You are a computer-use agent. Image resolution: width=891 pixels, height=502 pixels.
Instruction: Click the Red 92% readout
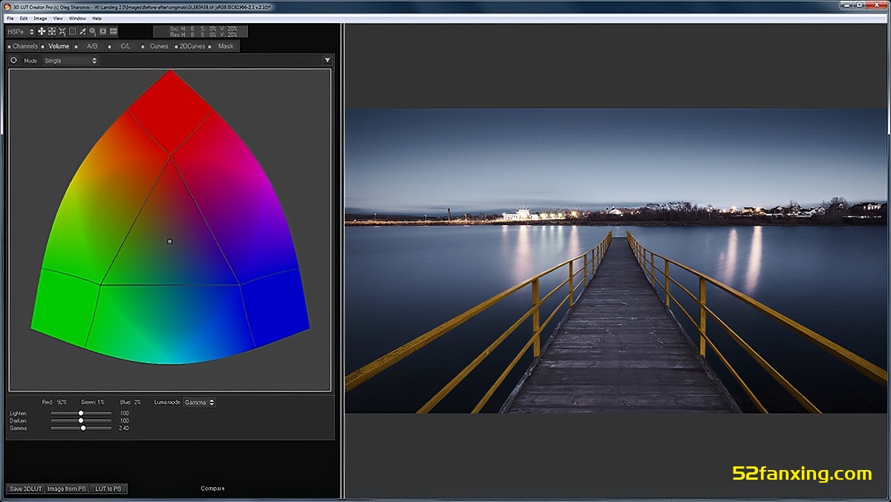click(x=54, y=402)
